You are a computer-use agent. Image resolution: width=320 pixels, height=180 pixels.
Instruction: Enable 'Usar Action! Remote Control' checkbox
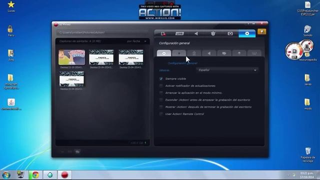click(161, 114)
